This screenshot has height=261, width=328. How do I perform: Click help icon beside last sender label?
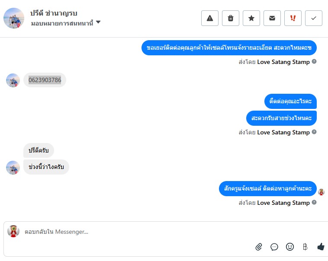(x=314, y=202)
